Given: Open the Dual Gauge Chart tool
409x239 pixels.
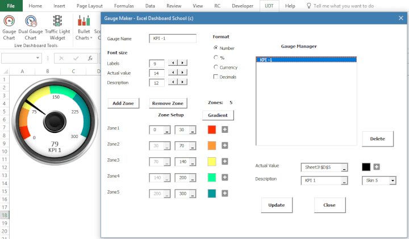Looking at the screenshot, I should click(x=32, y=27).
